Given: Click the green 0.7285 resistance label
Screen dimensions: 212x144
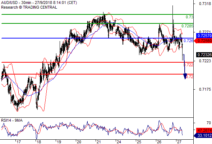Looking at the screenshot, I should coord(187,26).
